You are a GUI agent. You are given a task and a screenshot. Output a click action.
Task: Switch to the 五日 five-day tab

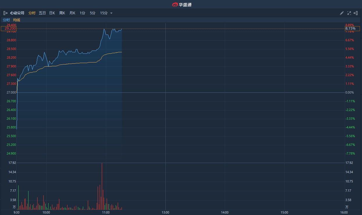(42, 13)
